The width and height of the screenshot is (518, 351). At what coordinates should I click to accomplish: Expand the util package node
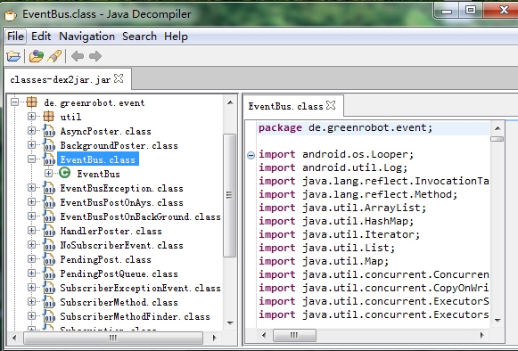[32, 116]
